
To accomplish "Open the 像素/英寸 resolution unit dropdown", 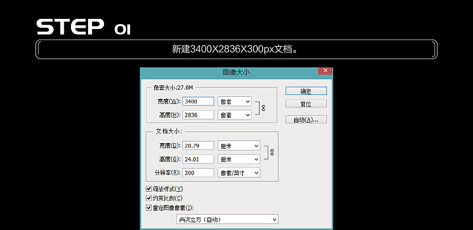I will pos(239,173).
